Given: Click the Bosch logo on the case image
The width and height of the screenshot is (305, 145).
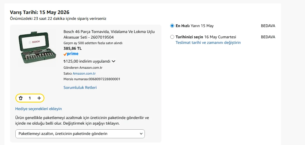Looking at the screenshot, I should [36, 42].
